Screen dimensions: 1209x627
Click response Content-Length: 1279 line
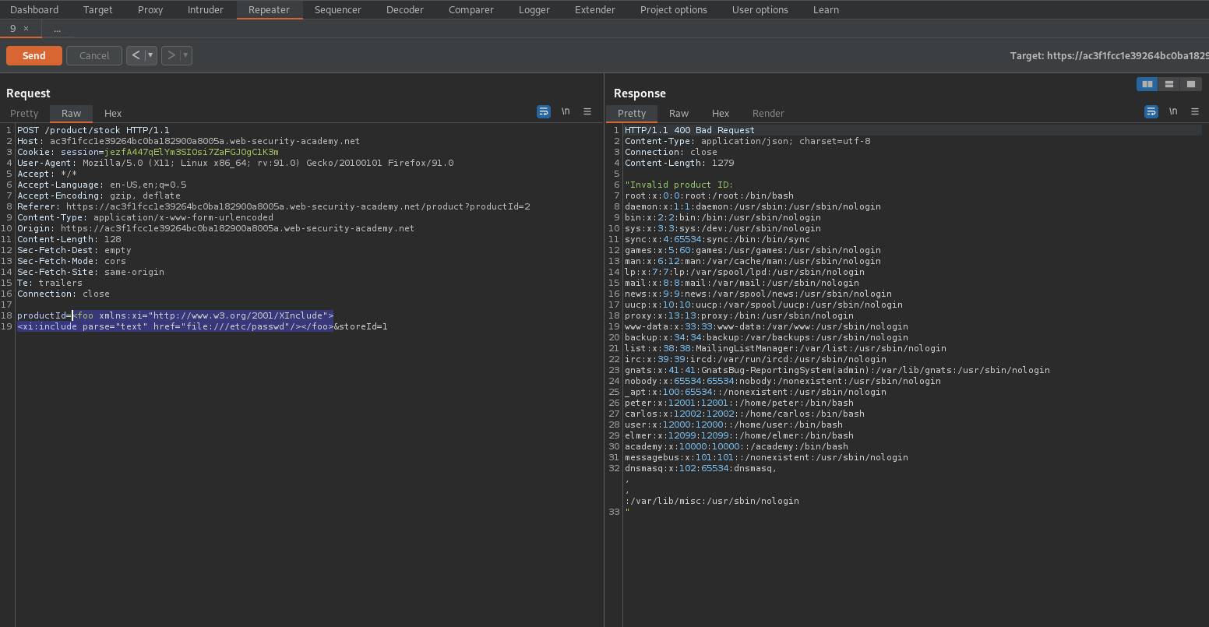tap(679, 163)
